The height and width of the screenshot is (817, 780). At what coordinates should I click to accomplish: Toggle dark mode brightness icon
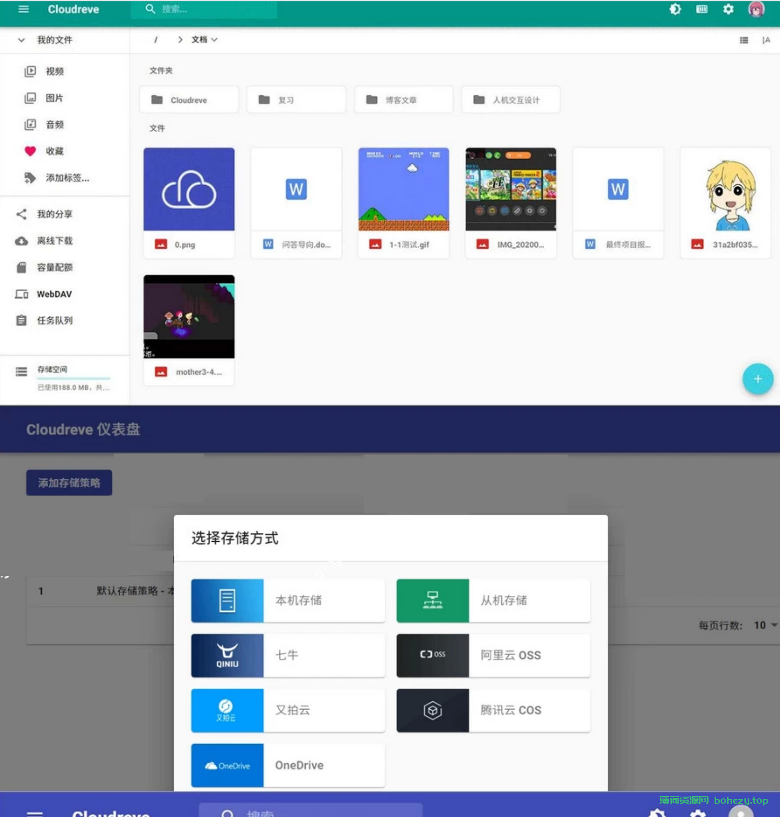[x=675, y=9]
